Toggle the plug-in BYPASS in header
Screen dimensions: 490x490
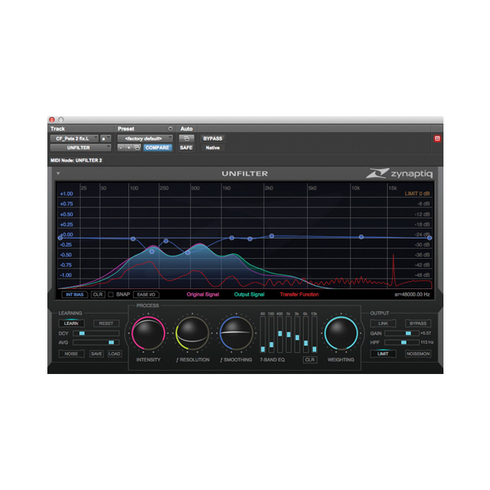212,139
